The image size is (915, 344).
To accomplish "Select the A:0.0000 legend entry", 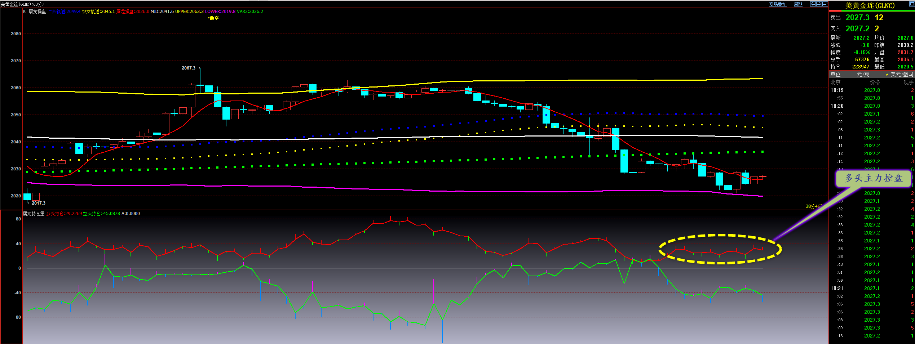I will [x=131, y=214].
